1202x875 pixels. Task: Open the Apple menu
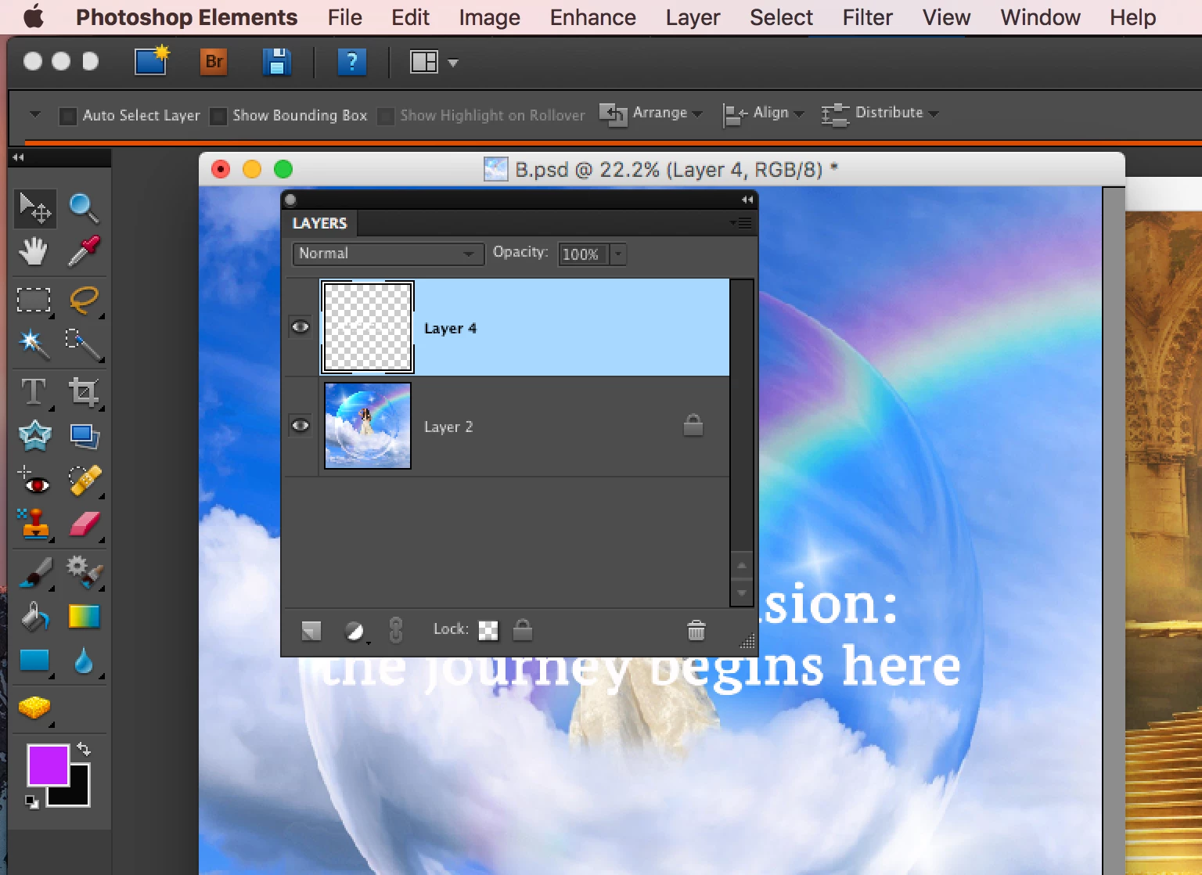(x=34, y=16)
